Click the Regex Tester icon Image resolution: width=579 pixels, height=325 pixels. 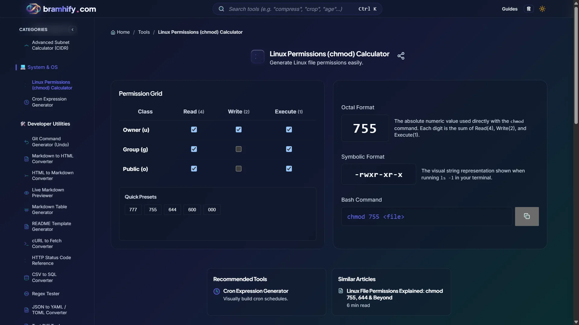[x=27, y=294]
